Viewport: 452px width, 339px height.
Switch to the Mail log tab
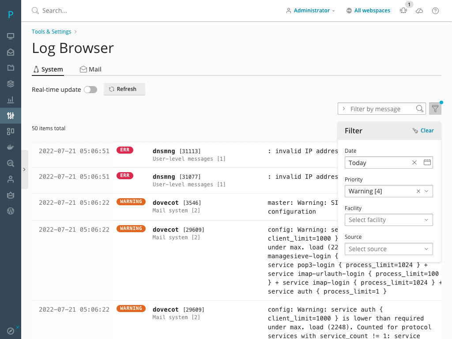coord(90,69)
